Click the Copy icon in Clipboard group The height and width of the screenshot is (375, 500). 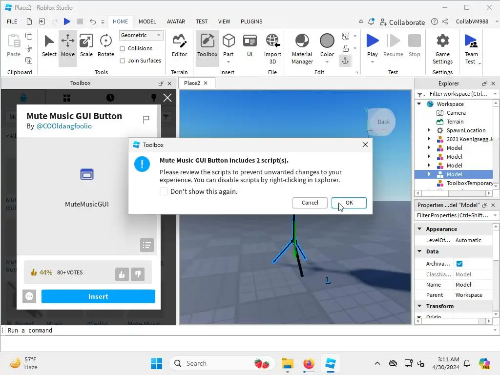click(29, 36)
